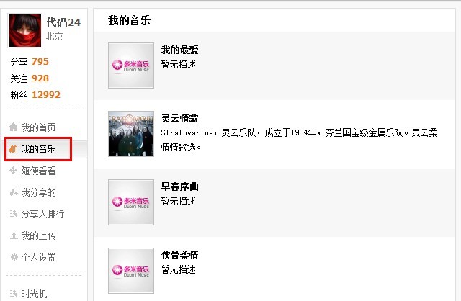Click the ranking icon beside 分享人排行
The width and height of the screenshot is (461, 301).
click(x=14, y=214)
